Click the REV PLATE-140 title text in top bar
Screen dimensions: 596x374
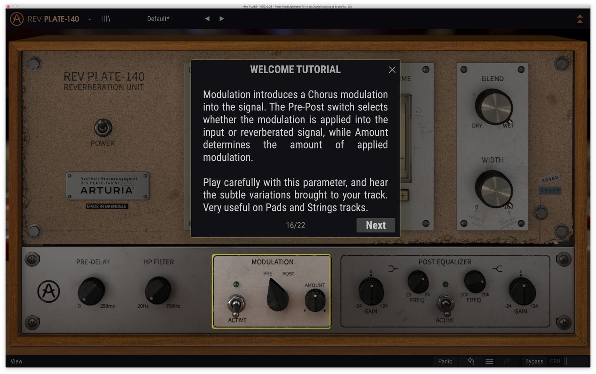tap(53, 19)
